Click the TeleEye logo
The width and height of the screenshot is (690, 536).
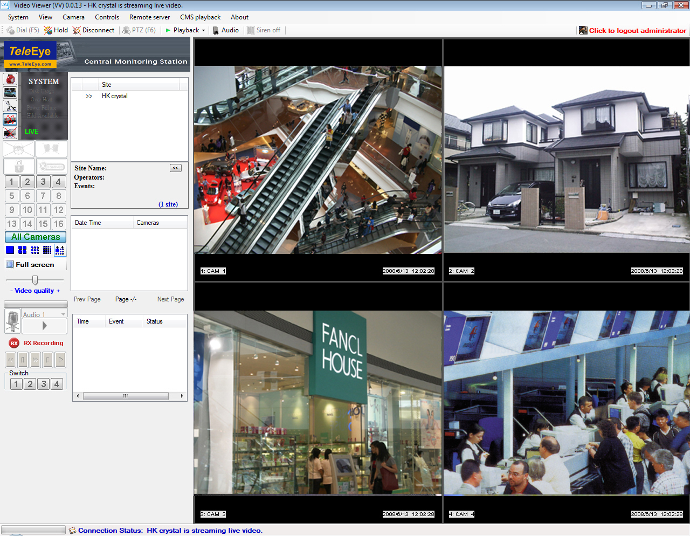[x=30, y=54]
